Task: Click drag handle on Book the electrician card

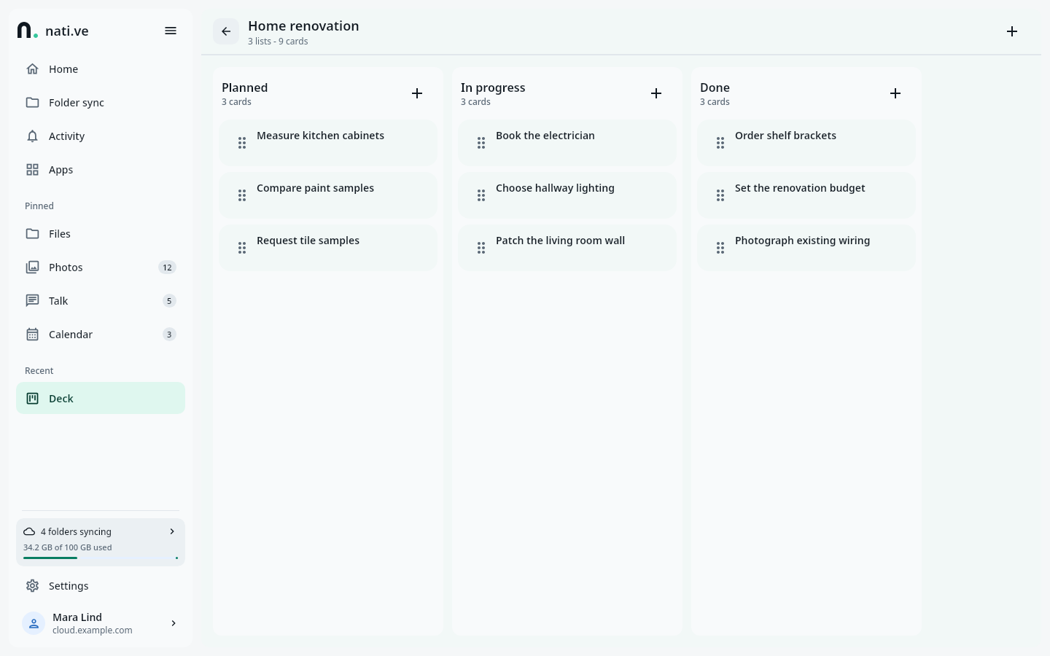Action: pyautogui.click(x=481, y=143)
